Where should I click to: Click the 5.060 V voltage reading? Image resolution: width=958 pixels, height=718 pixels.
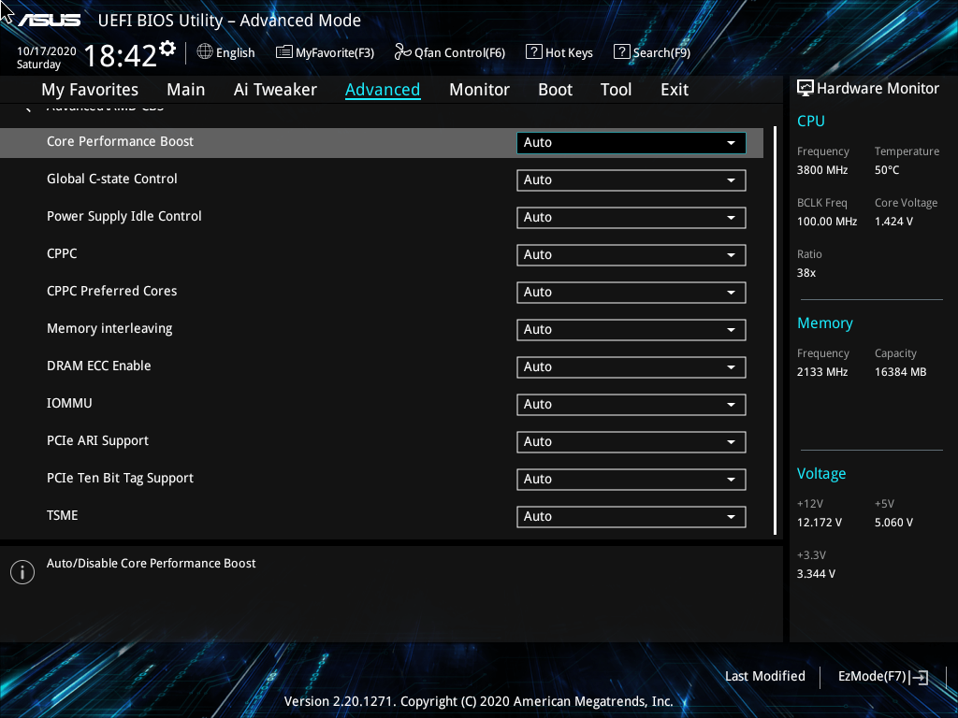pos(893,523)
